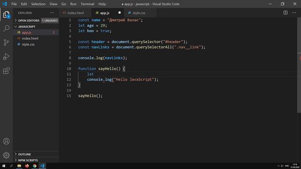Open the Edit menu
Screen dimensions: 301x169
pyautogui.click(x=24, y=4)
